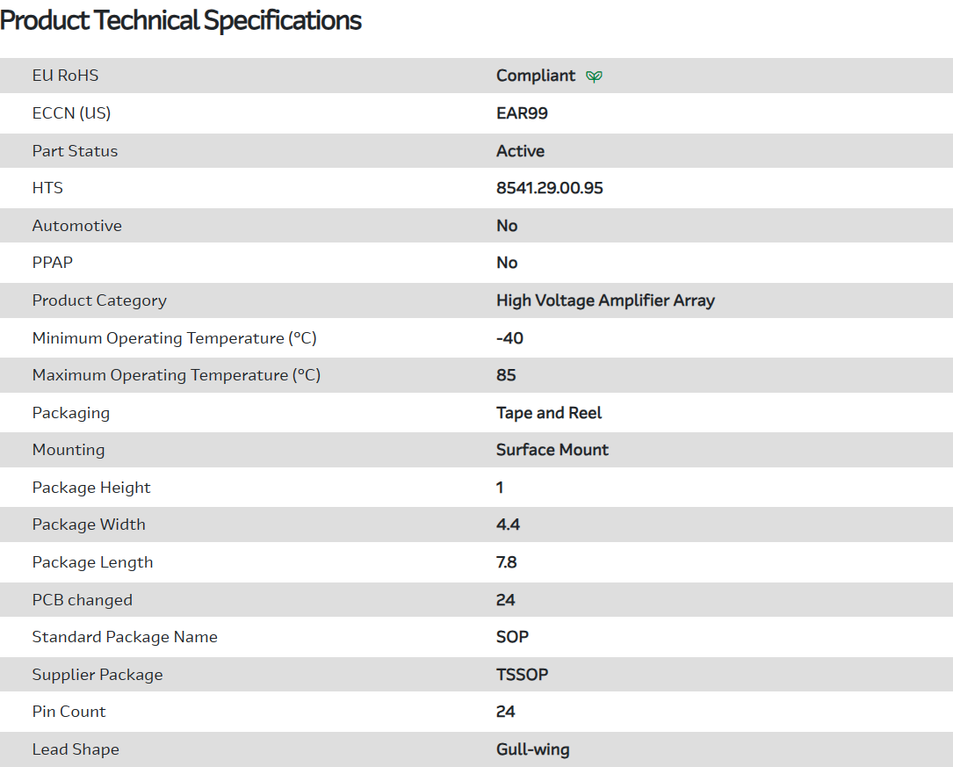Select the TSSOP supplier package value

522,675
